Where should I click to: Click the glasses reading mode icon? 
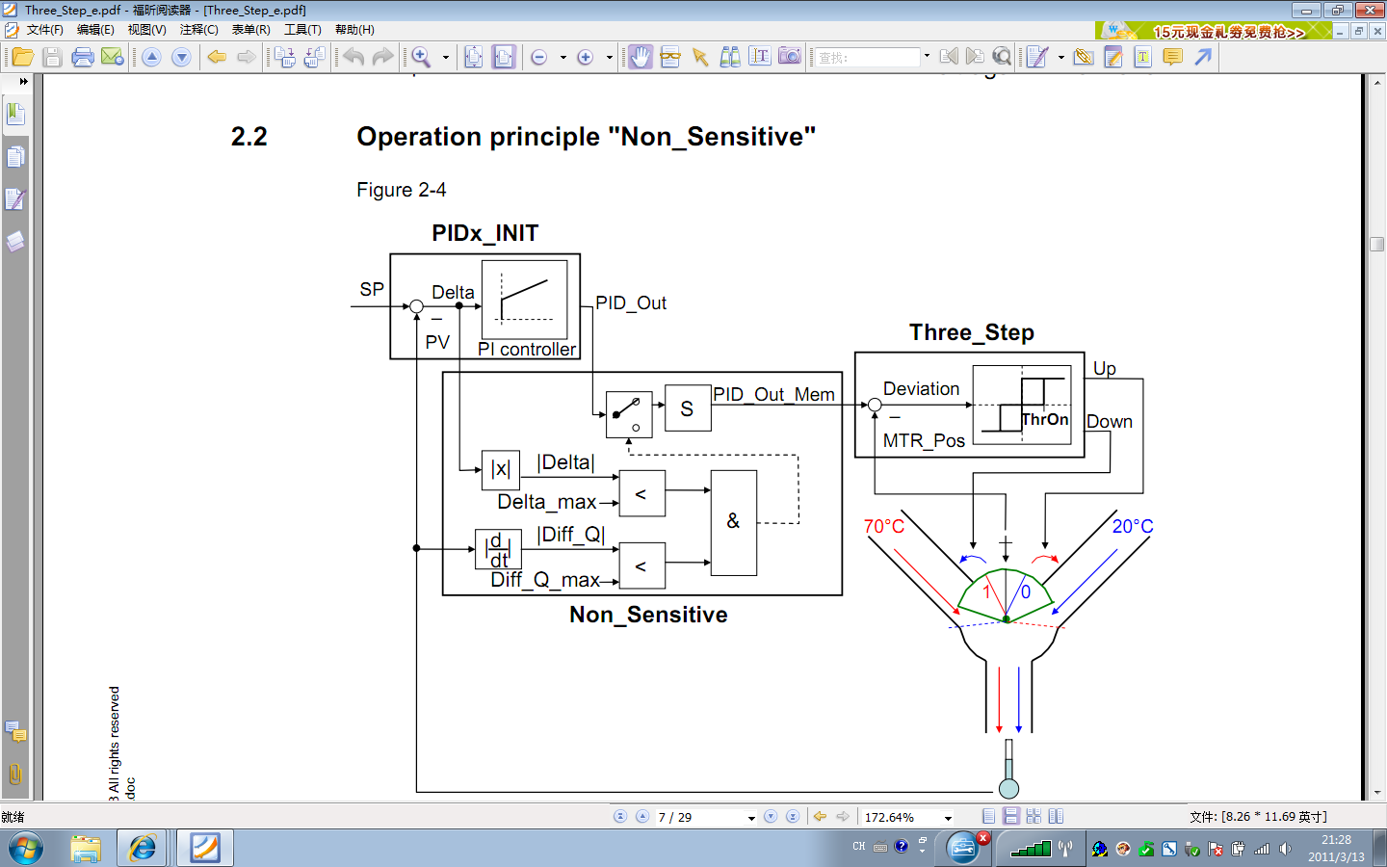[670, 57]
